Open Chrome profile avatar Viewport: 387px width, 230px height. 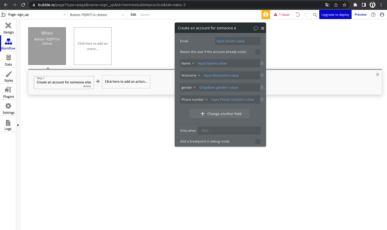point(372,5)
